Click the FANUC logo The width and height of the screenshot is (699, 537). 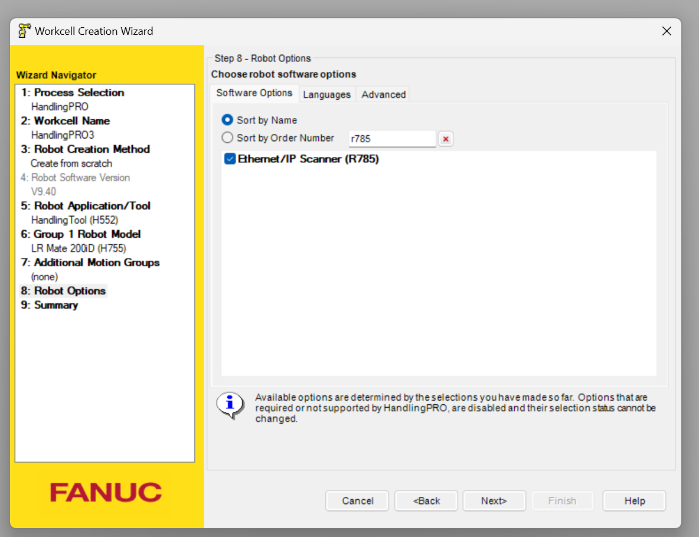tap(106, 492)
